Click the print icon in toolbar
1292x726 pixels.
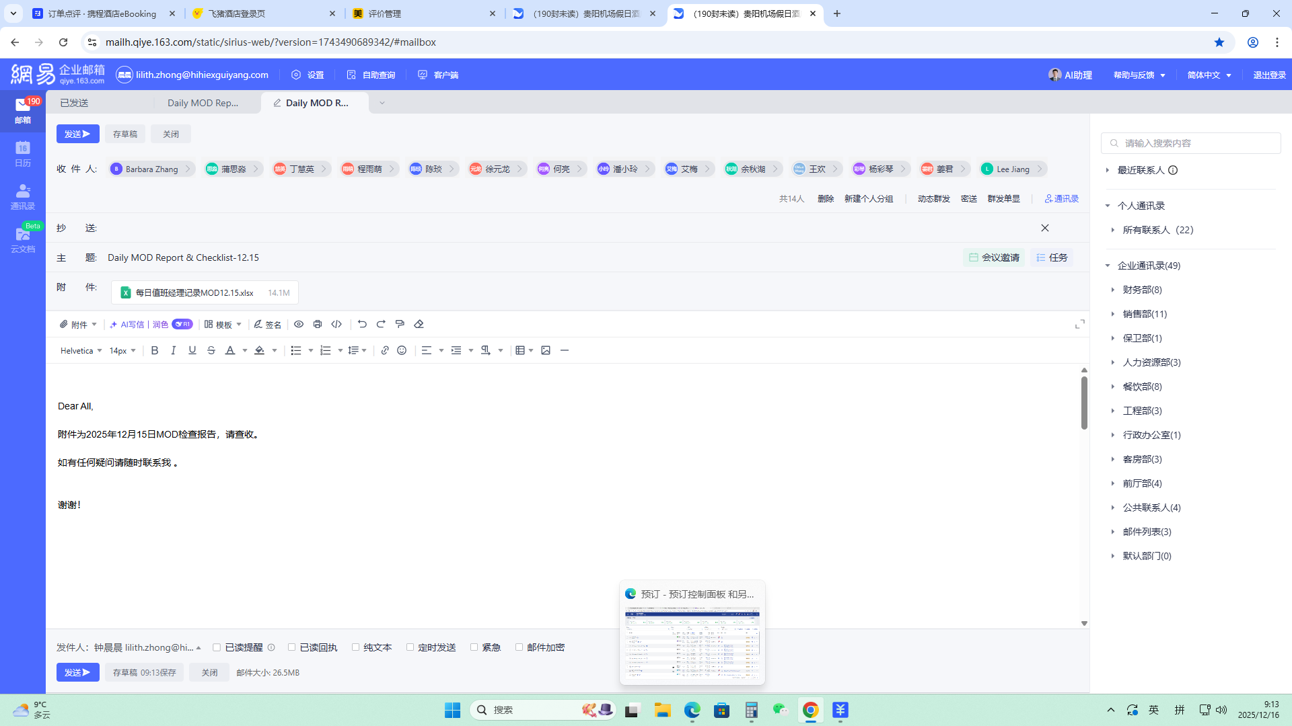(318, 324)
